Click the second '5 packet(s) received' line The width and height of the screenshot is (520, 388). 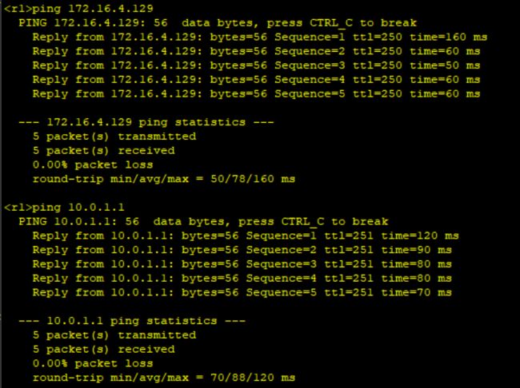104,349
